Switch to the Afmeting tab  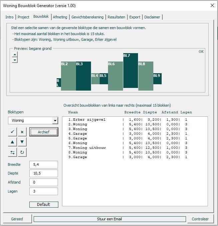[x=60, y=17]
